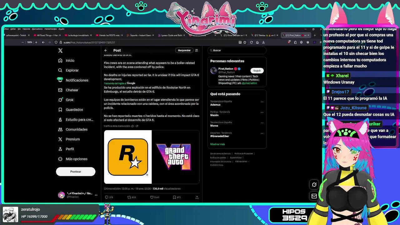Open account menu dots beside Yinarimi

(x=96, y=195)
